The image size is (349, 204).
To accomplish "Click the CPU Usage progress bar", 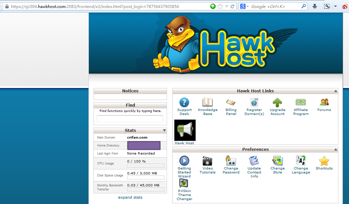I will click(x=146, y=166).
